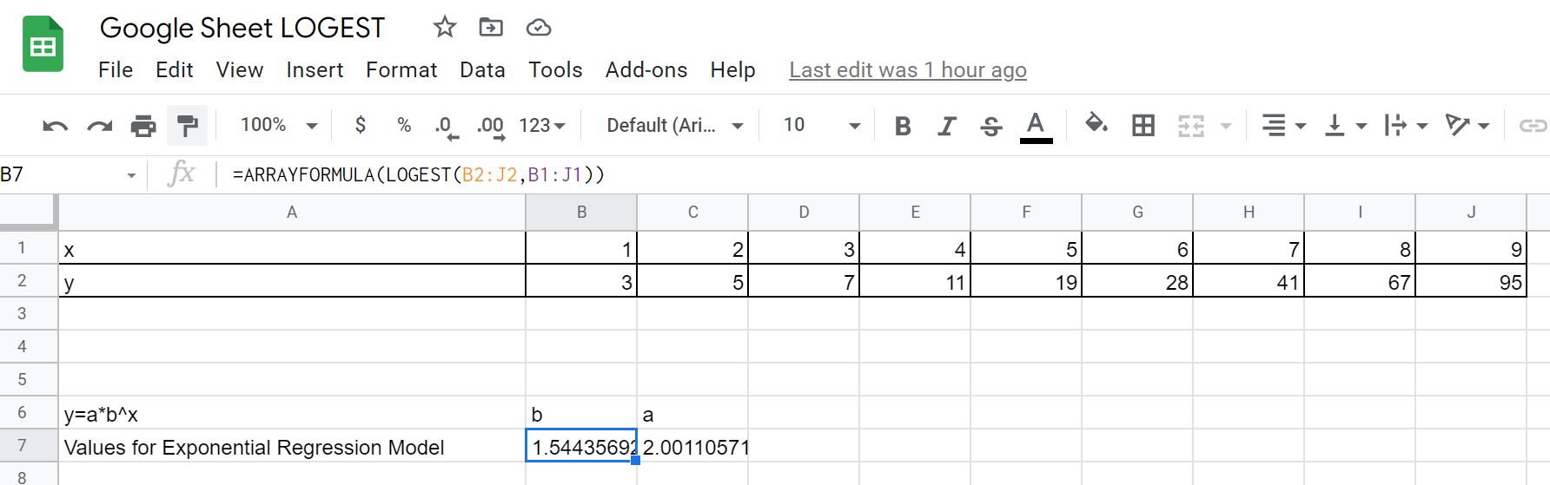Select cell with 'y=a*b^x'
Image resolution: width=1550 pixels, height=485 pixels.
point(292,413)
